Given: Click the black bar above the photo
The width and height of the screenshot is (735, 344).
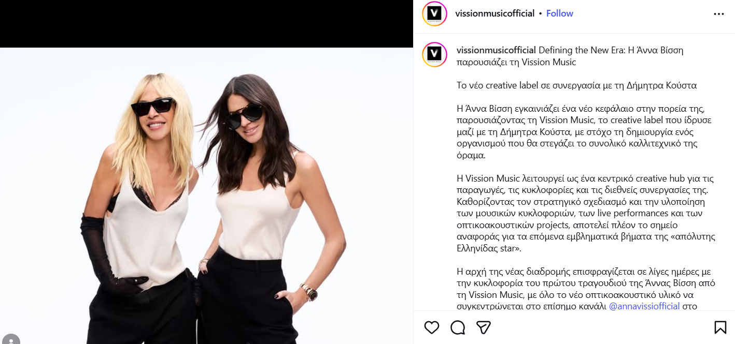Looking at the screenshot, I should [206, 24].
